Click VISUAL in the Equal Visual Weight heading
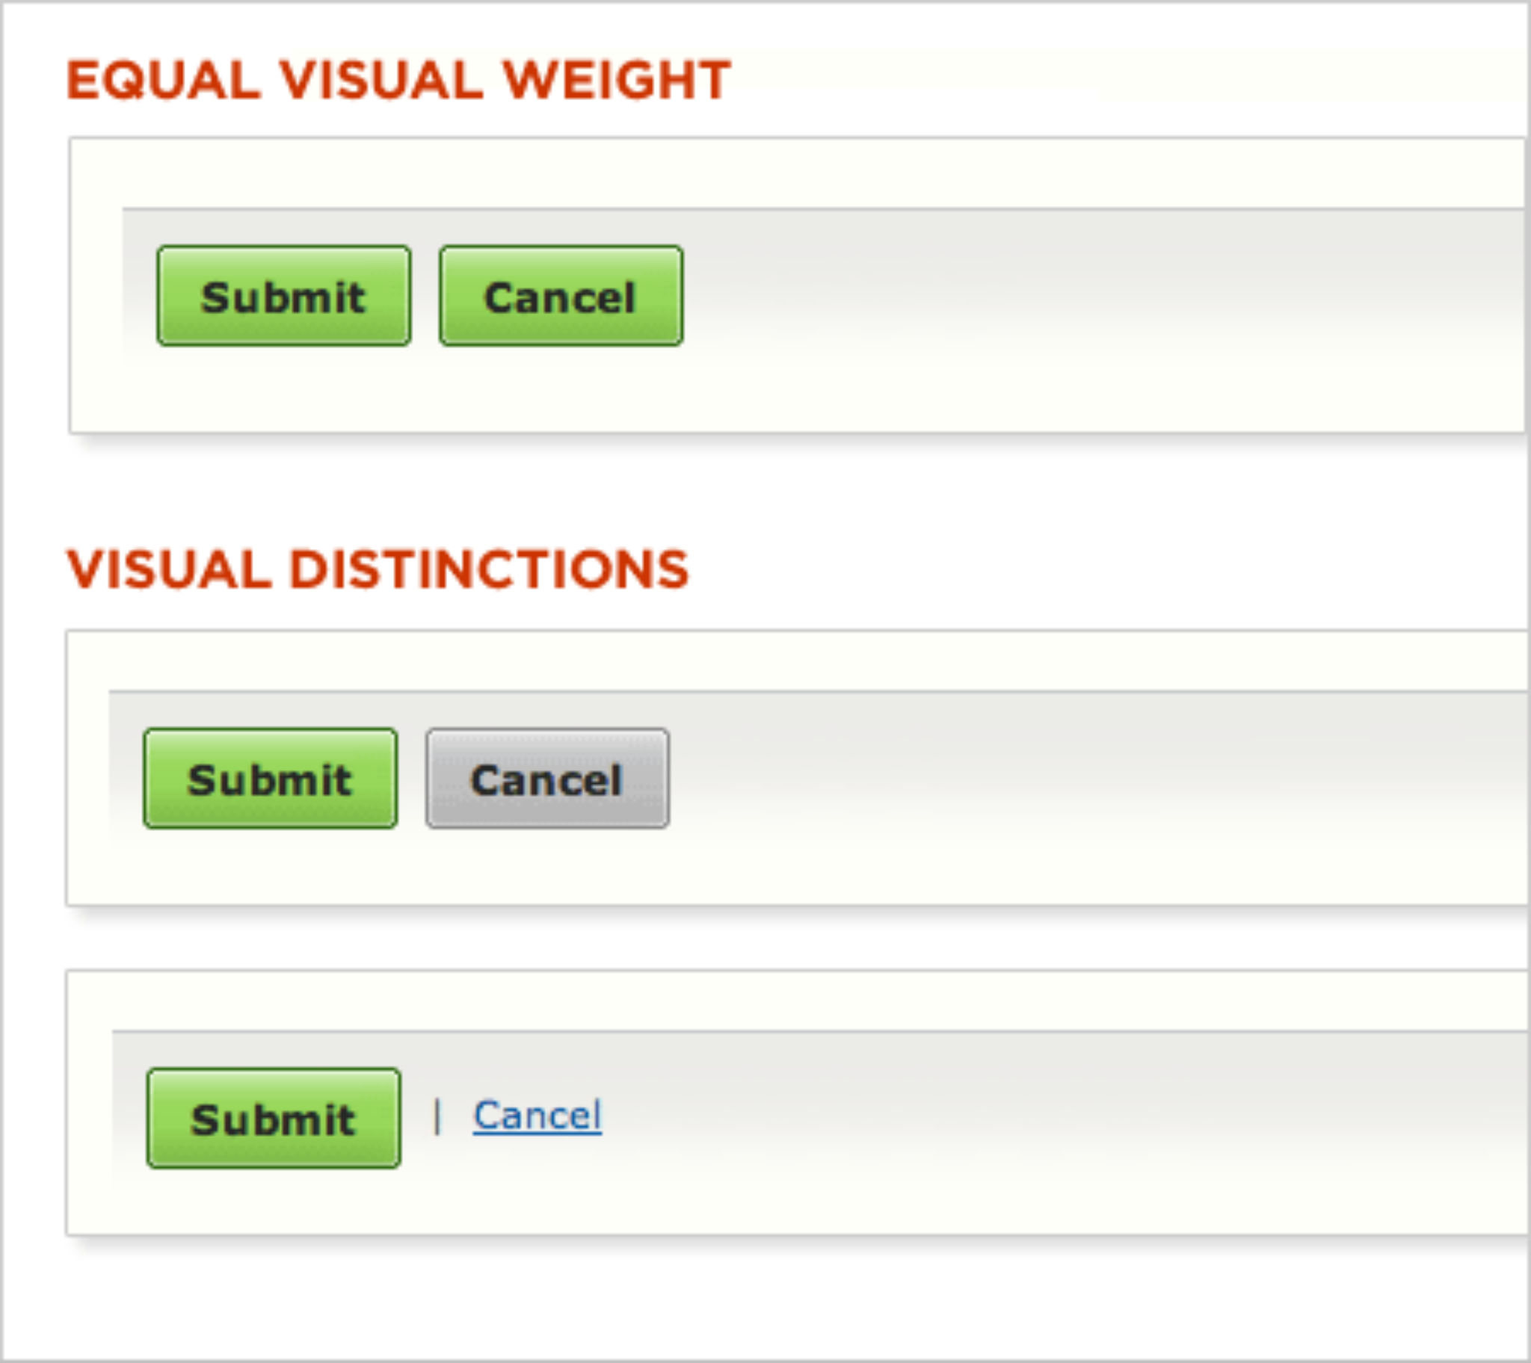The height and width of the screenshot is (1363, 1531). tap(381, 79)
